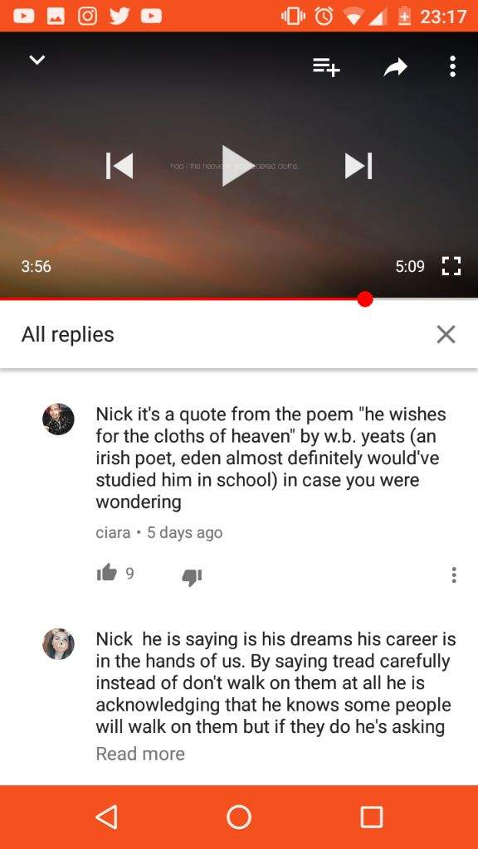The image size is (478, 849).
Task: Tap the add to playlist icon
Action: [x=326, y=67]
